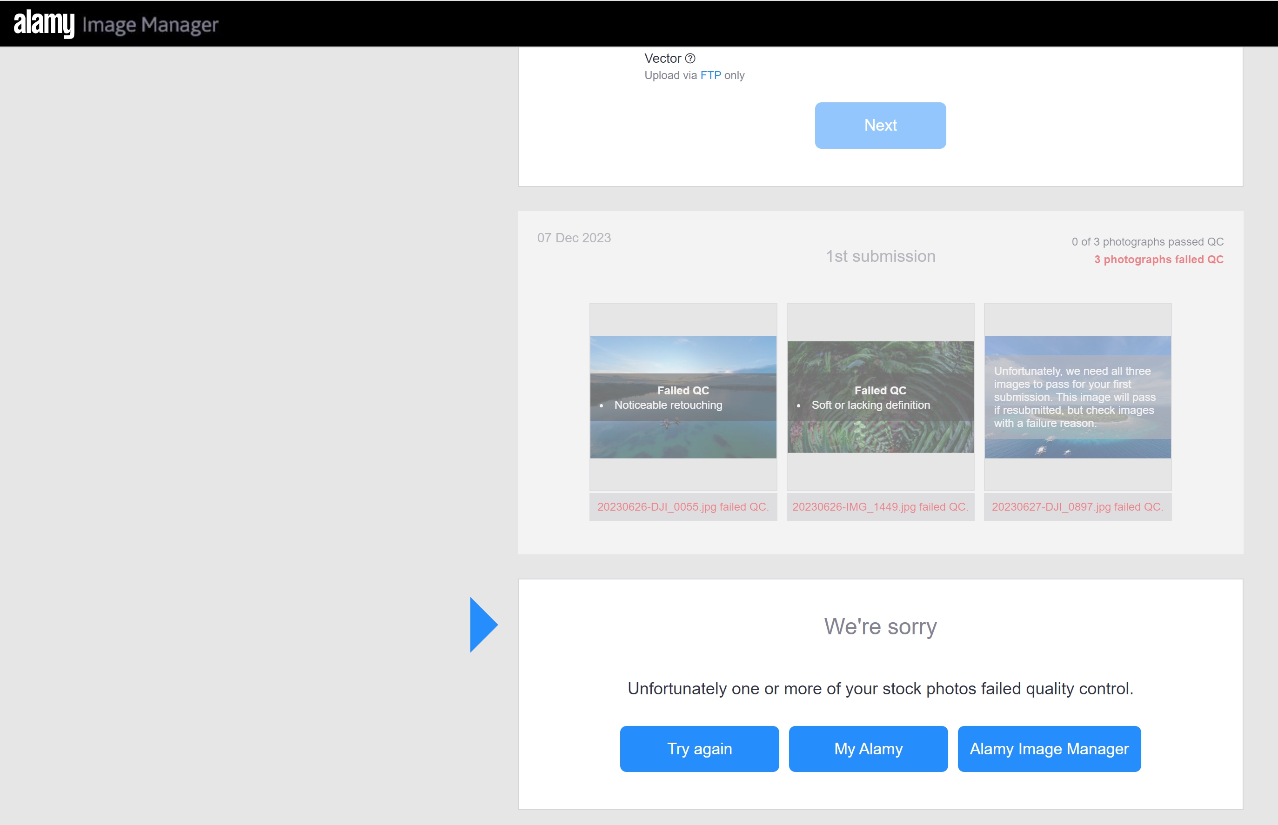Screen dimensions: 1278x825
Task: Click the '07 Dec 2023' submission date
Action: (x=574, y=238)
